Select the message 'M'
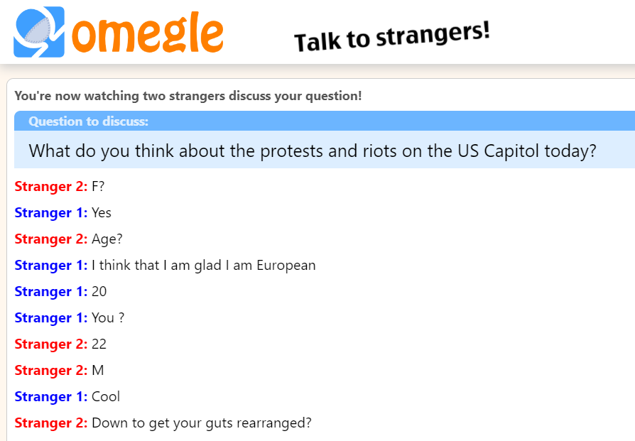 point(96,370)
